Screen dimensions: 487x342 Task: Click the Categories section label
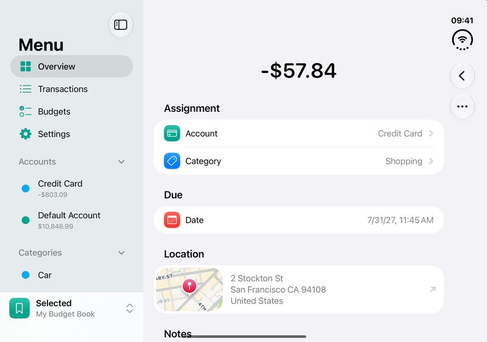click(x=40, y=253)
